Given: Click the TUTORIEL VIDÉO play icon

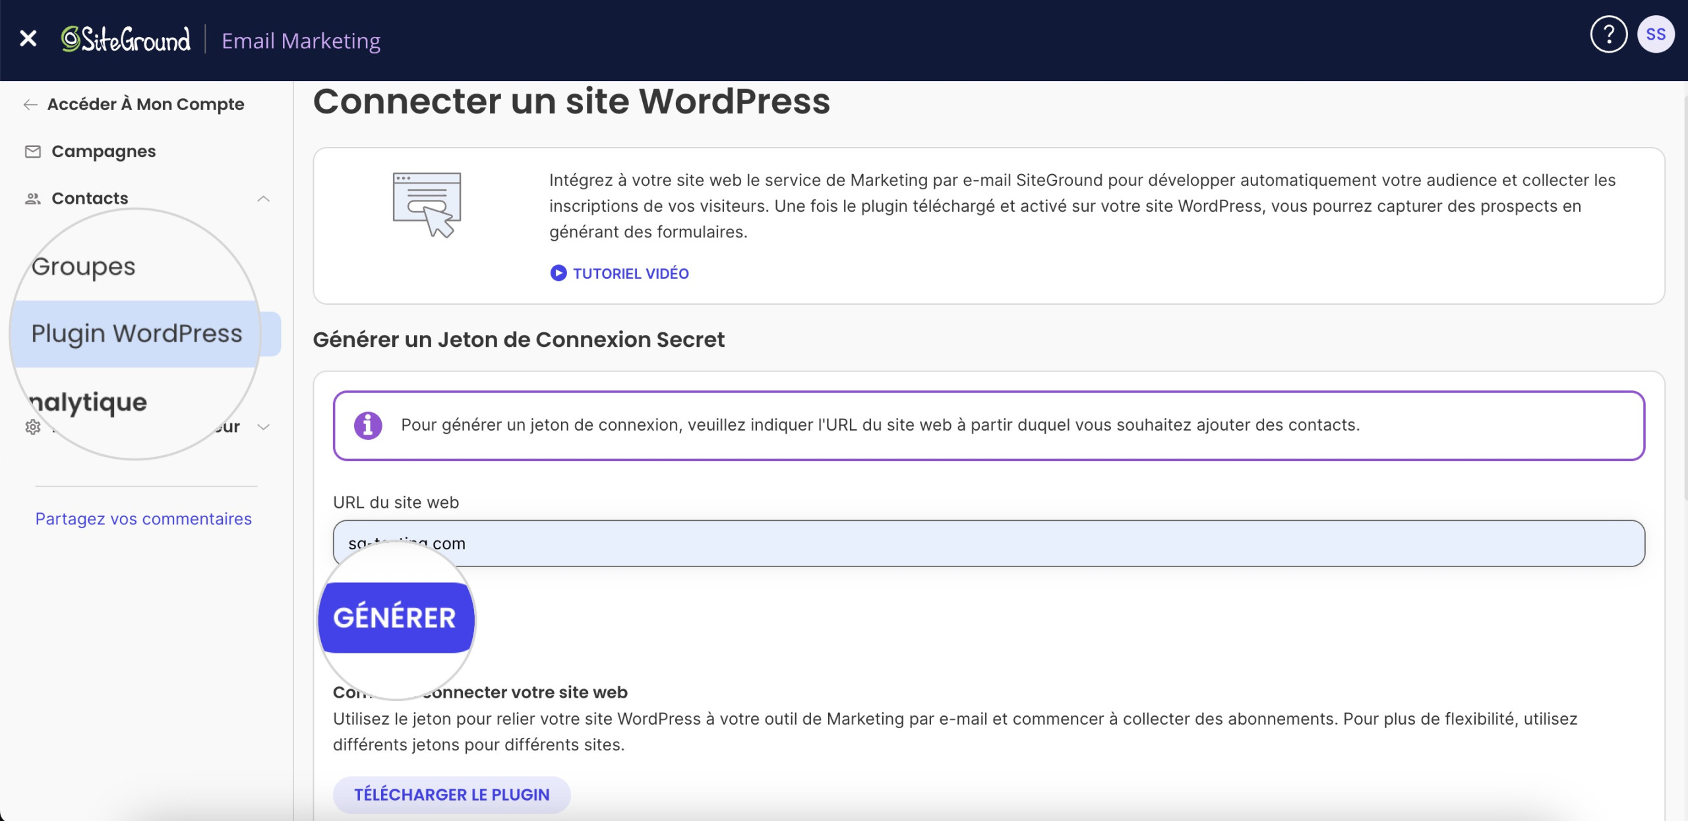Looking at the screenshot, I should tap(558, 273).
